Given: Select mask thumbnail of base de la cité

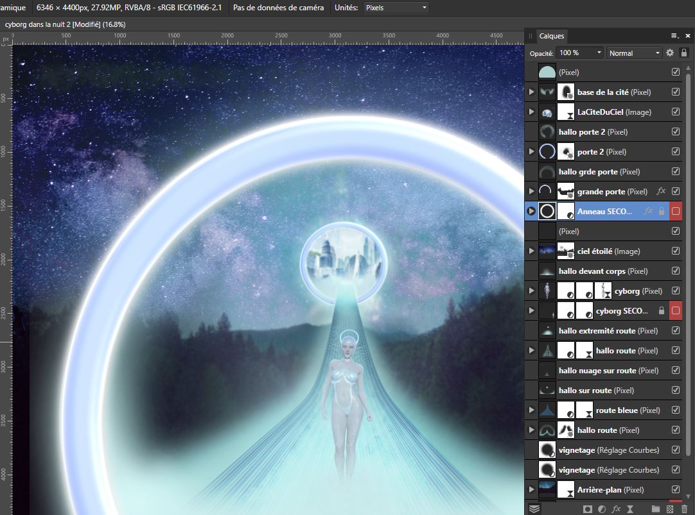Looking at the screenshot, I should [566, 92].
